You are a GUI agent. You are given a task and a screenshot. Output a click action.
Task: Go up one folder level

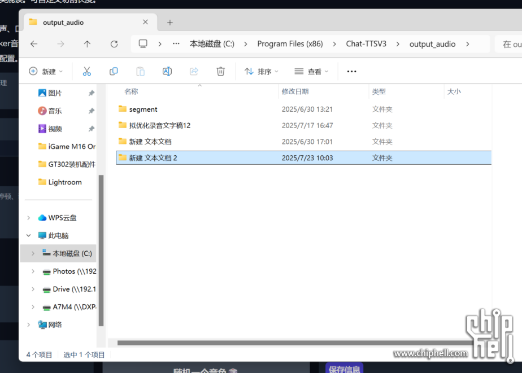pos(87,44)
